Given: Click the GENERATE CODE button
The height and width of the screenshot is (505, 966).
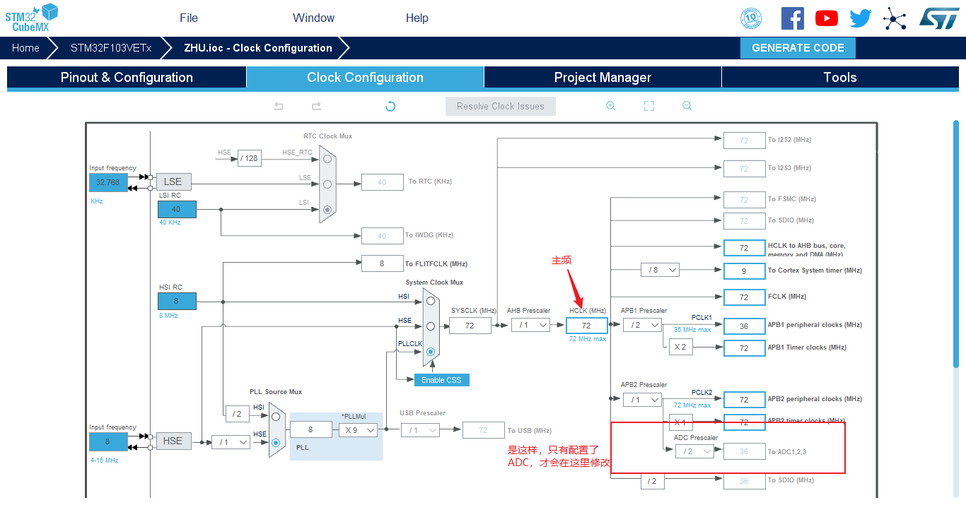Looking at the screenshot, I should [x=798, y=48].
